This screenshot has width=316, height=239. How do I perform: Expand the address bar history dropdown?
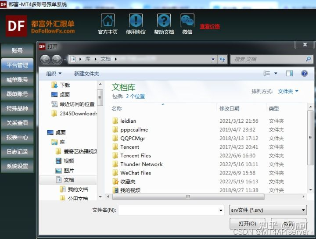click(213, 59)
